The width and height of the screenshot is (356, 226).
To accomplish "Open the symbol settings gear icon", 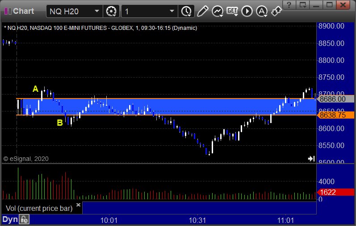I will tap(111, 11).
